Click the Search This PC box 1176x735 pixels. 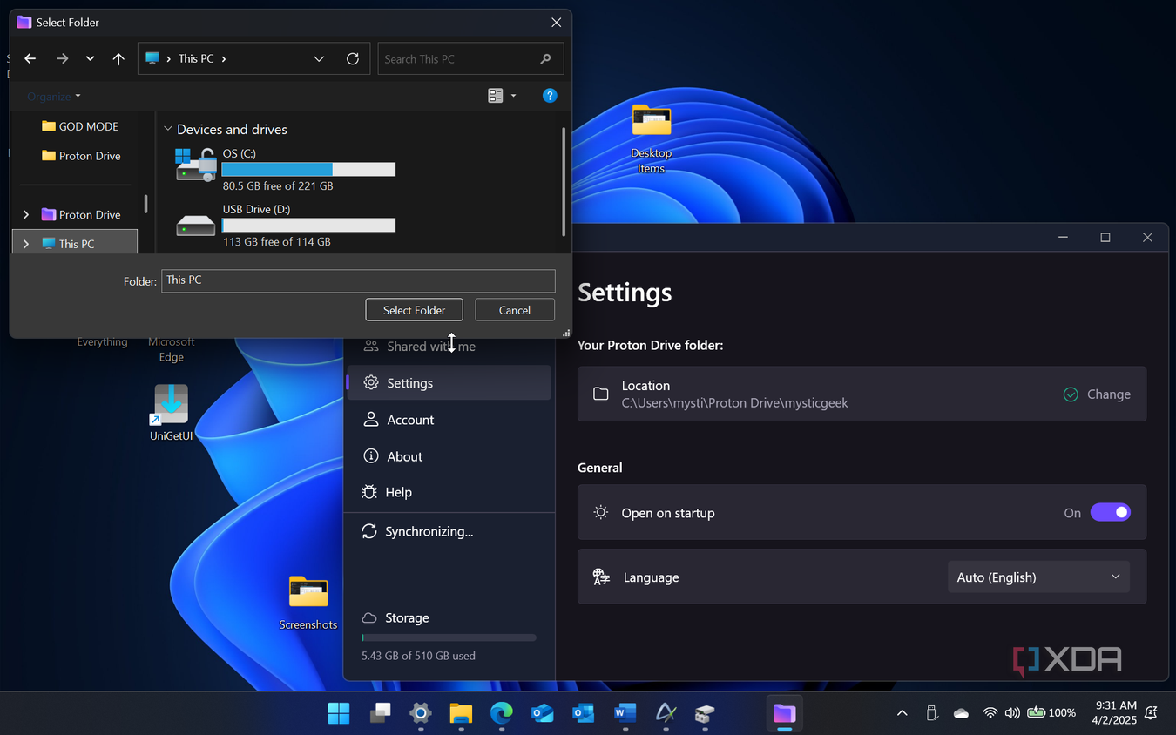470,59
